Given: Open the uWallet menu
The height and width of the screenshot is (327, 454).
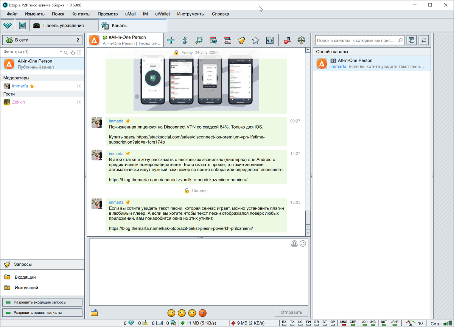Looking at the screenshot, I should (163, 14).
